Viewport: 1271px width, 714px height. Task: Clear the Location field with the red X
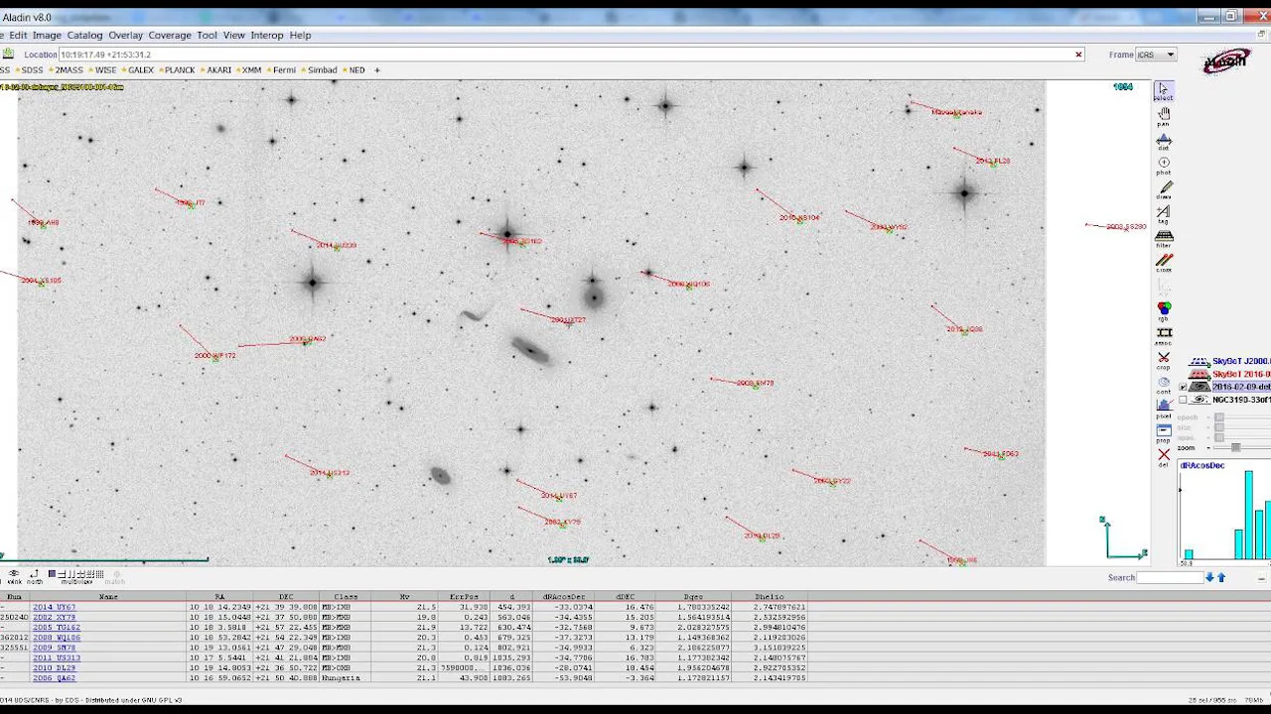click(1078, 55)
